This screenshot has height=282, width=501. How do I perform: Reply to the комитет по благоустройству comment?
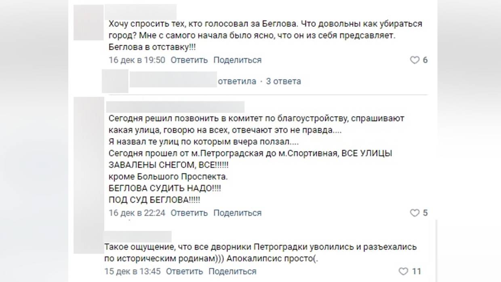click(189, 213)
